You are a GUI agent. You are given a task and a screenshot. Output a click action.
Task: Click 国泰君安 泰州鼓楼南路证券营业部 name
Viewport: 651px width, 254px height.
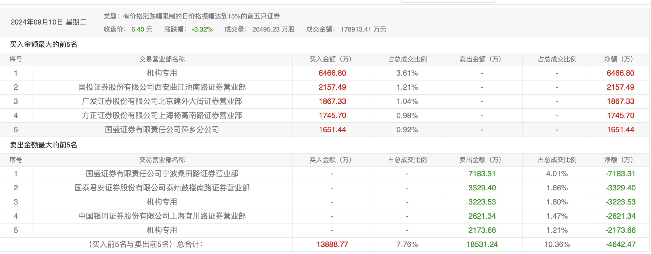tap(162, 188)
